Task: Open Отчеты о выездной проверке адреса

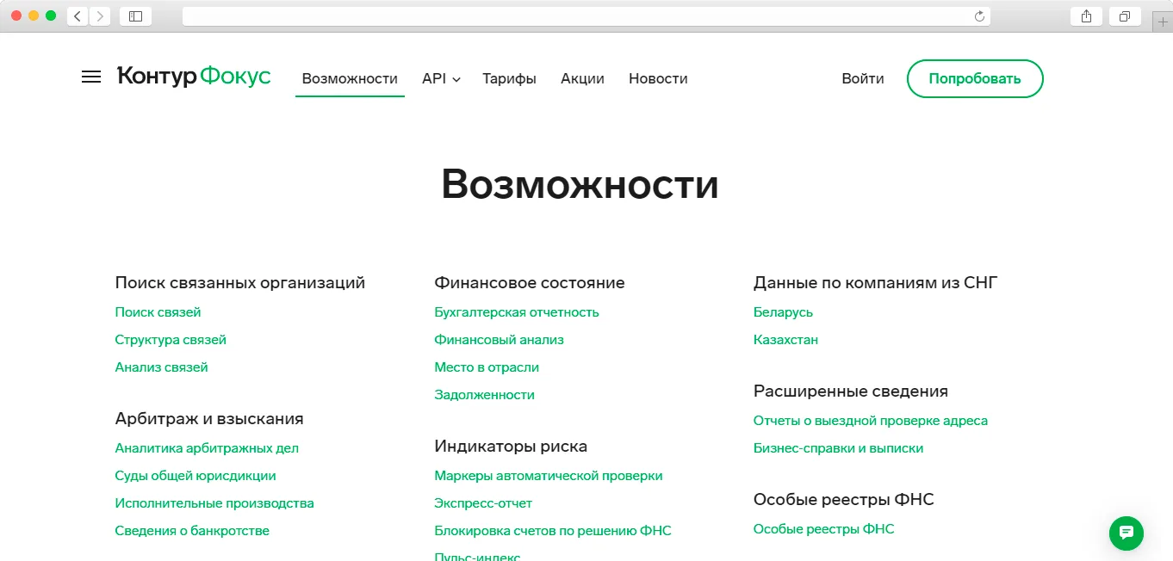Action: [x=871, y=421]
